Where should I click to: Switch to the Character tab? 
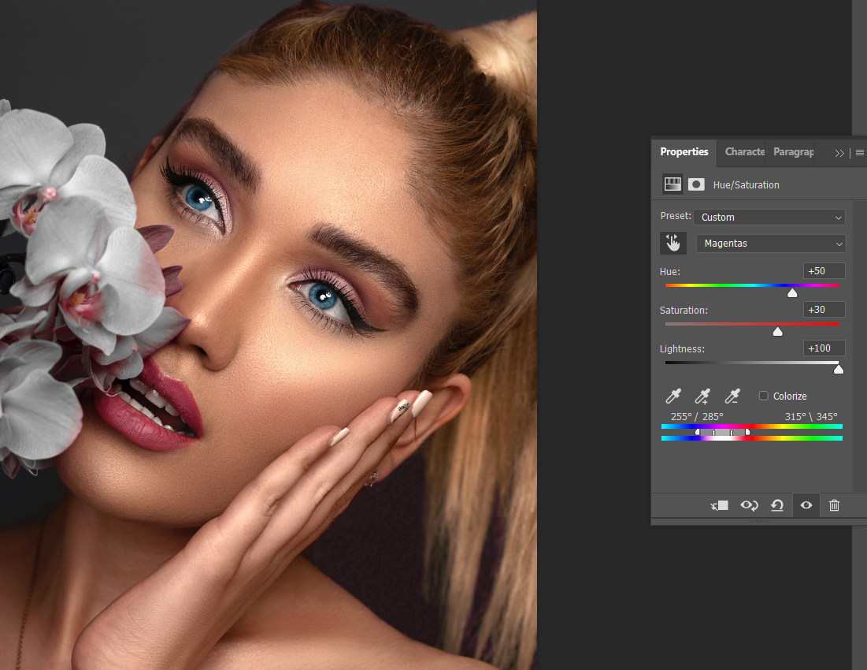(x=744, y=151)
